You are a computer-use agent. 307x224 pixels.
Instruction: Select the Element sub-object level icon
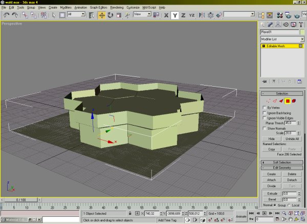pos(295,101)
